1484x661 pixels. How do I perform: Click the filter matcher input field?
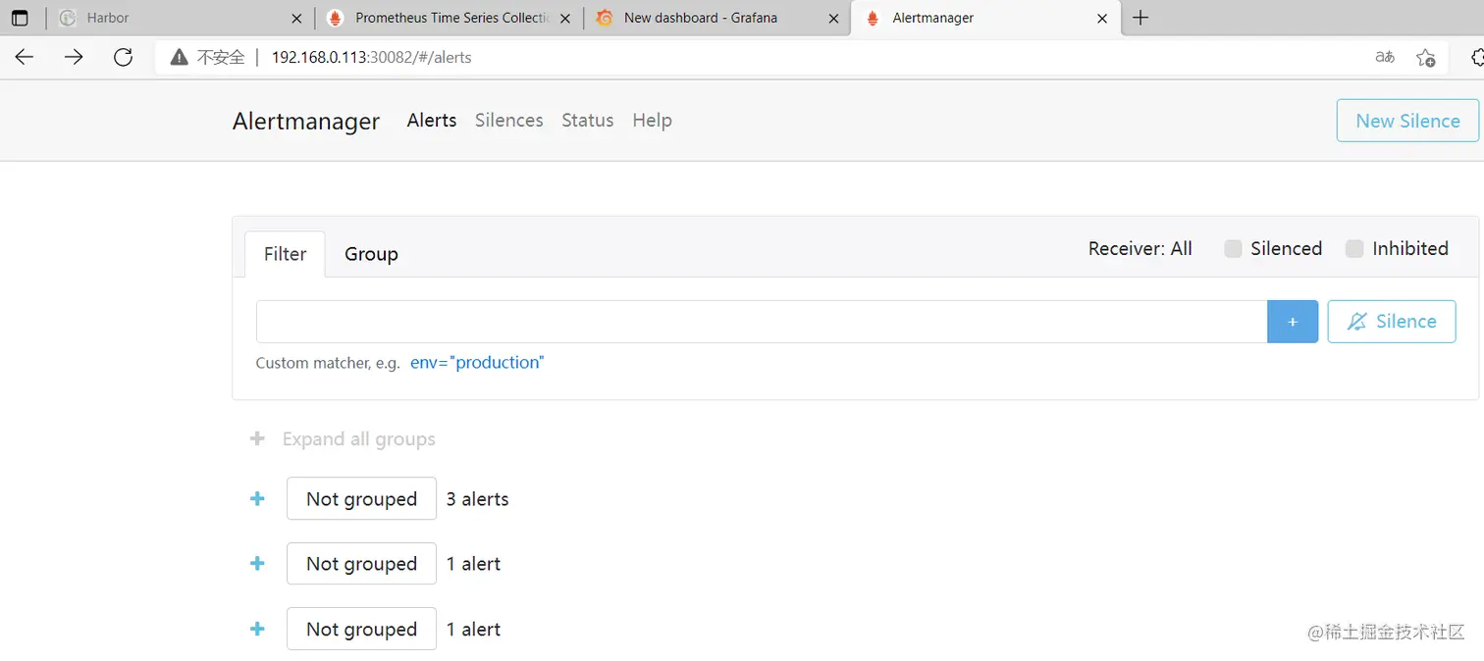(x=762, y=322)
